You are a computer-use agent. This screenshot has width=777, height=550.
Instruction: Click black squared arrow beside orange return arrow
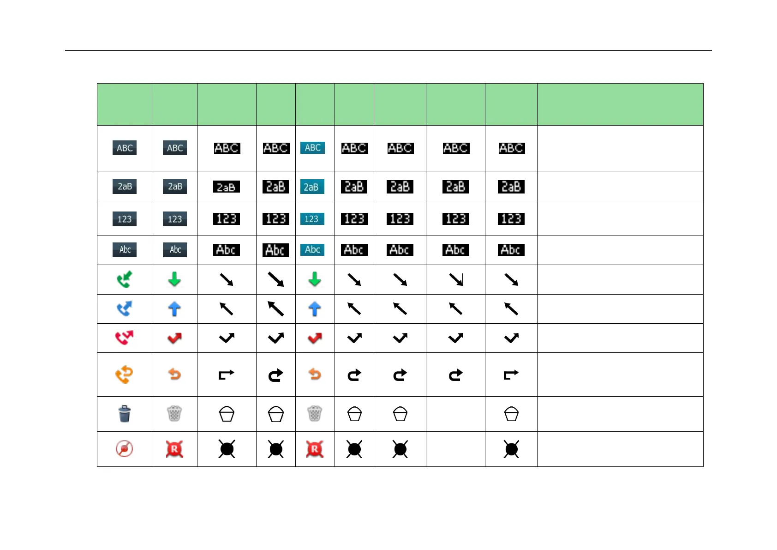226,375
